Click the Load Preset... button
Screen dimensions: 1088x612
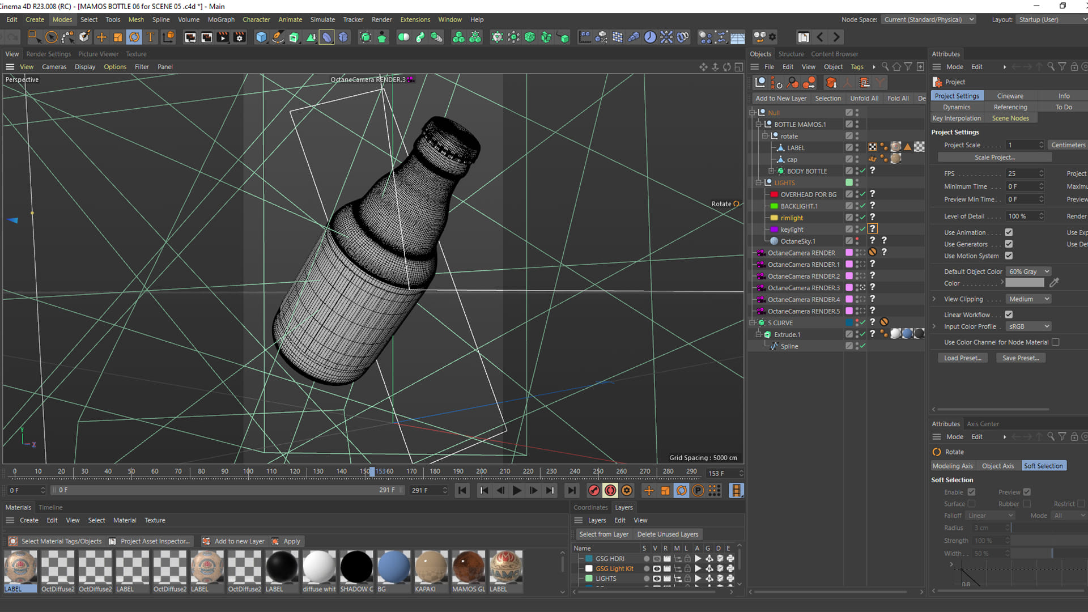[x=962, y=358]
